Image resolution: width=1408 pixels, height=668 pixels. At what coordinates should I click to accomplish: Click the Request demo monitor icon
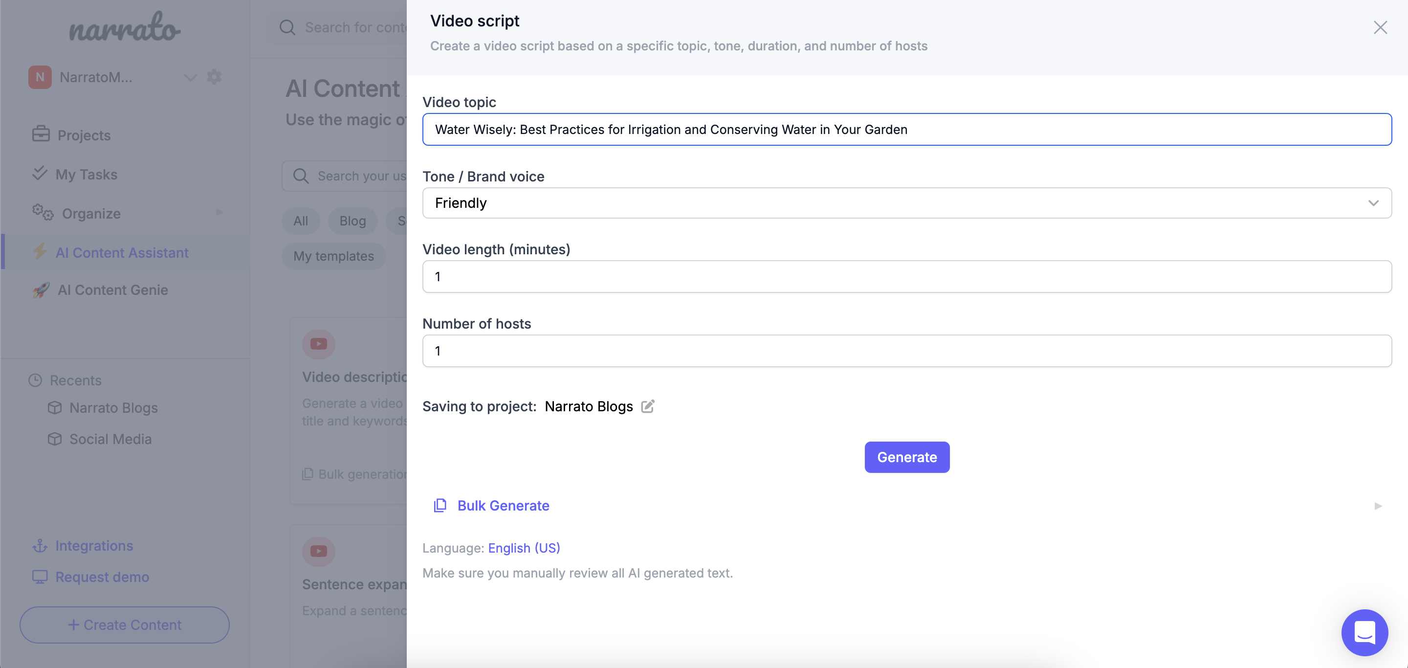40,577
